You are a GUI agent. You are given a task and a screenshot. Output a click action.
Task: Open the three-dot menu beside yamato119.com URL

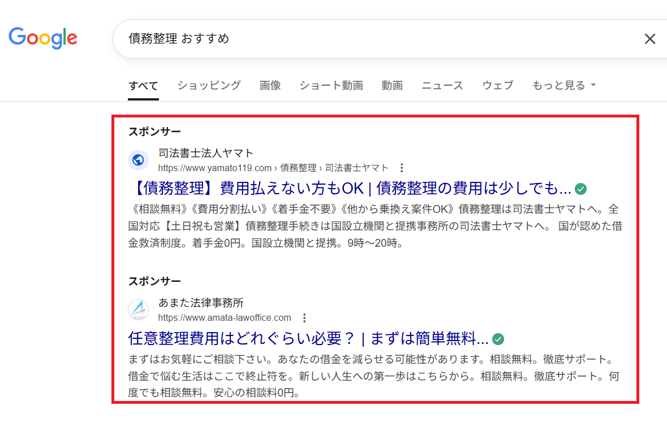tap(401, 168)
